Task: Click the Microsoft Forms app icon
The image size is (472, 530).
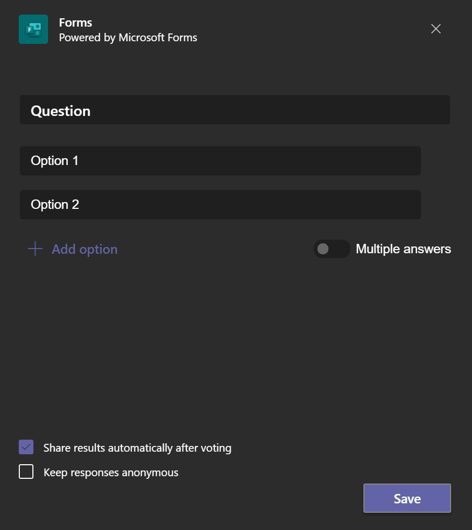Action: click(33, 29)
